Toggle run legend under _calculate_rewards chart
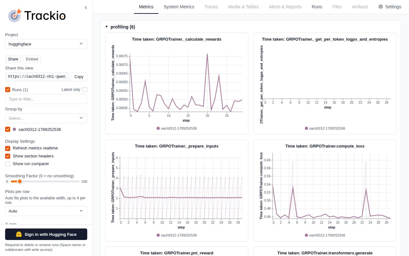 tap(177, 128)
